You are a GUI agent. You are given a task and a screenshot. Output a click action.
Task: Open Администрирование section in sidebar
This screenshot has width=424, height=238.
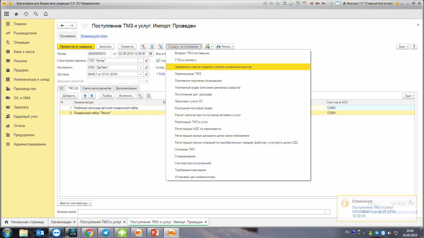(x=30, y=144)
